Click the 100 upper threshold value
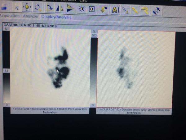 pyautogui.click(x=94, y=35)
